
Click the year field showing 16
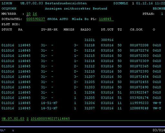[35, 14]
